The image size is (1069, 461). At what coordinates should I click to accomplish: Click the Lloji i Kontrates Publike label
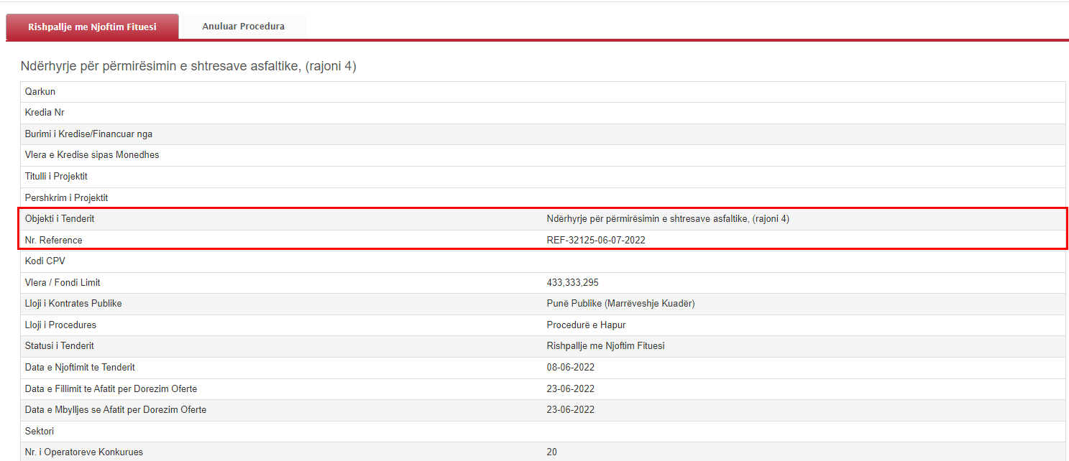click(x=73, y=304)
